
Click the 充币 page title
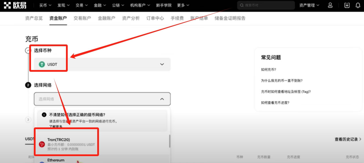point(32,39)
